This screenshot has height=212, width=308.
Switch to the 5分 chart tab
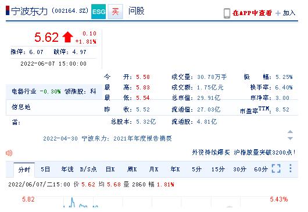197,169
